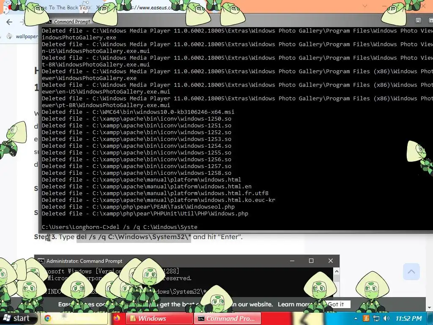This screenshot has height=325, width=433.
Task: Click line ending 'windows-1255.so'
Action: (137, 152)
